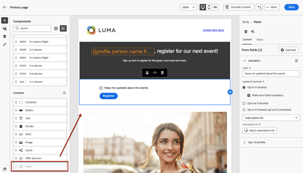Click the eye preview icon in toolbar
Screen dimensions: 303x173
tap(215, 7)
